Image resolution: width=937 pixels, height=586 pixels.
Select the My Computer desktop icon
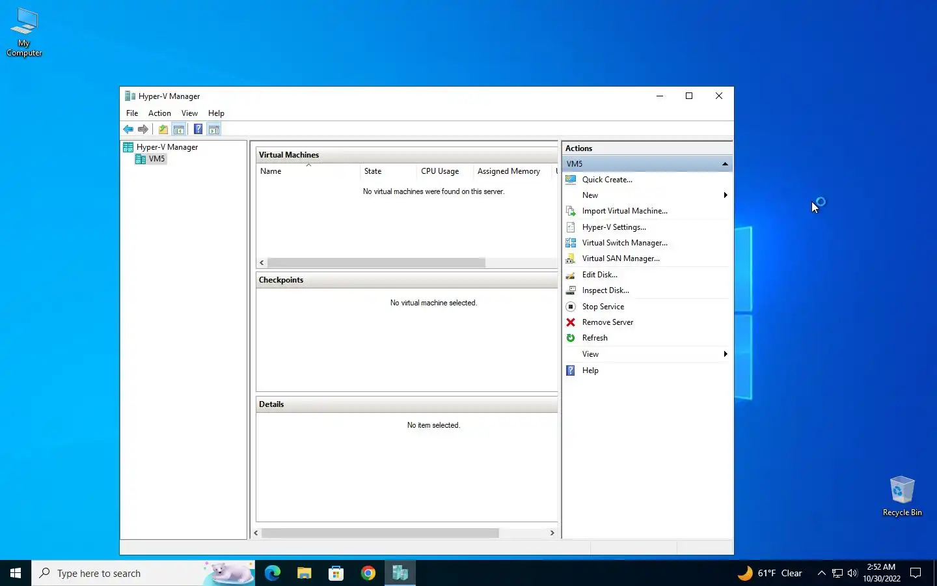tap(24, 33)
